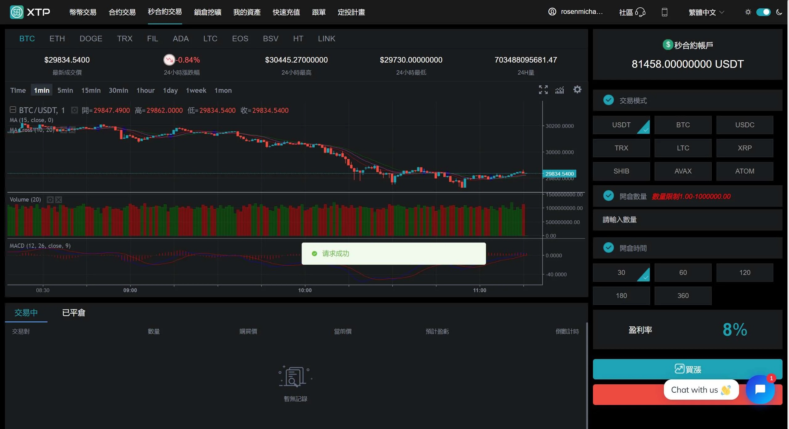Collapse the BTC/USDT legend box
Image resolution: width=789 pixels, height=429 pixels.
[13, 110]
